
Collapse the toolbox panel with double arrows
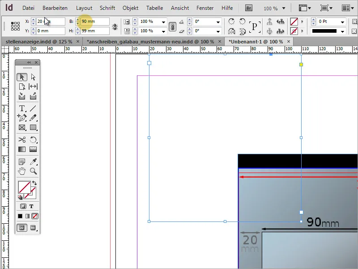coord(29,62)
